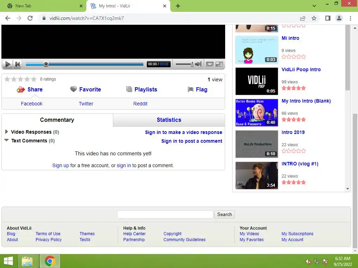This screenshot has height=268, width=358.
Task: Focus the footer search field
Action: tap(165, 215)
